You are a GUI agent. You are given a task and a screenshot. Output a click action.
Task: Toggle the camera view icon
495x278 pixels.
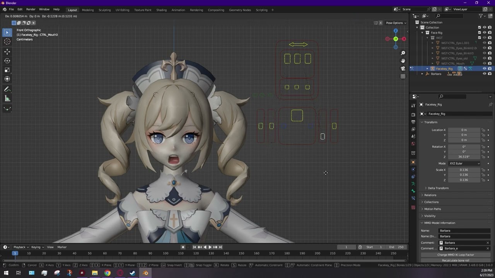coord(403,68)
